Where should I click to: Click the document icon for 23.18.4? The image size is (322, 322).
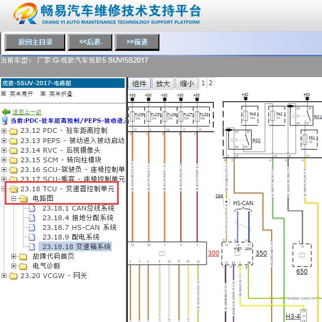[x=32, y=218]
